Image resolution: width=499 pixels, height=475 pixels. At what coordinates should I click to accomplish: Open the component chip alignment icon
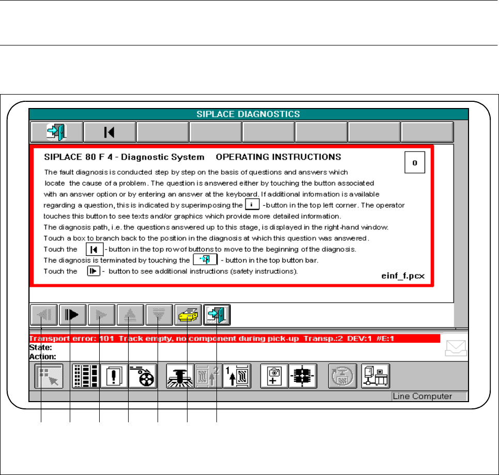click(303, 376)
